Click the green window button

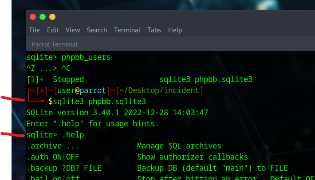tap(43, 17)
